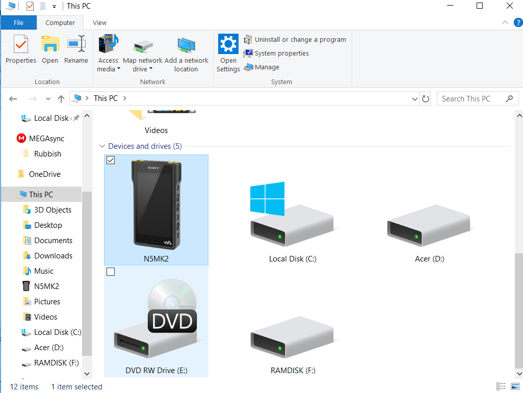523x393 pixels.
Task: Open Videos in the navigation pane
Action: click(x=40, y=317)
